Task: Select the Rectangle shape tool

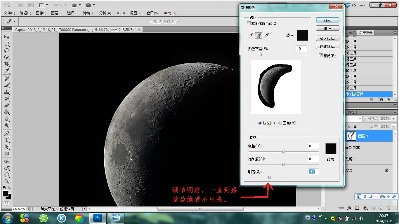Action: pos(7,153)
